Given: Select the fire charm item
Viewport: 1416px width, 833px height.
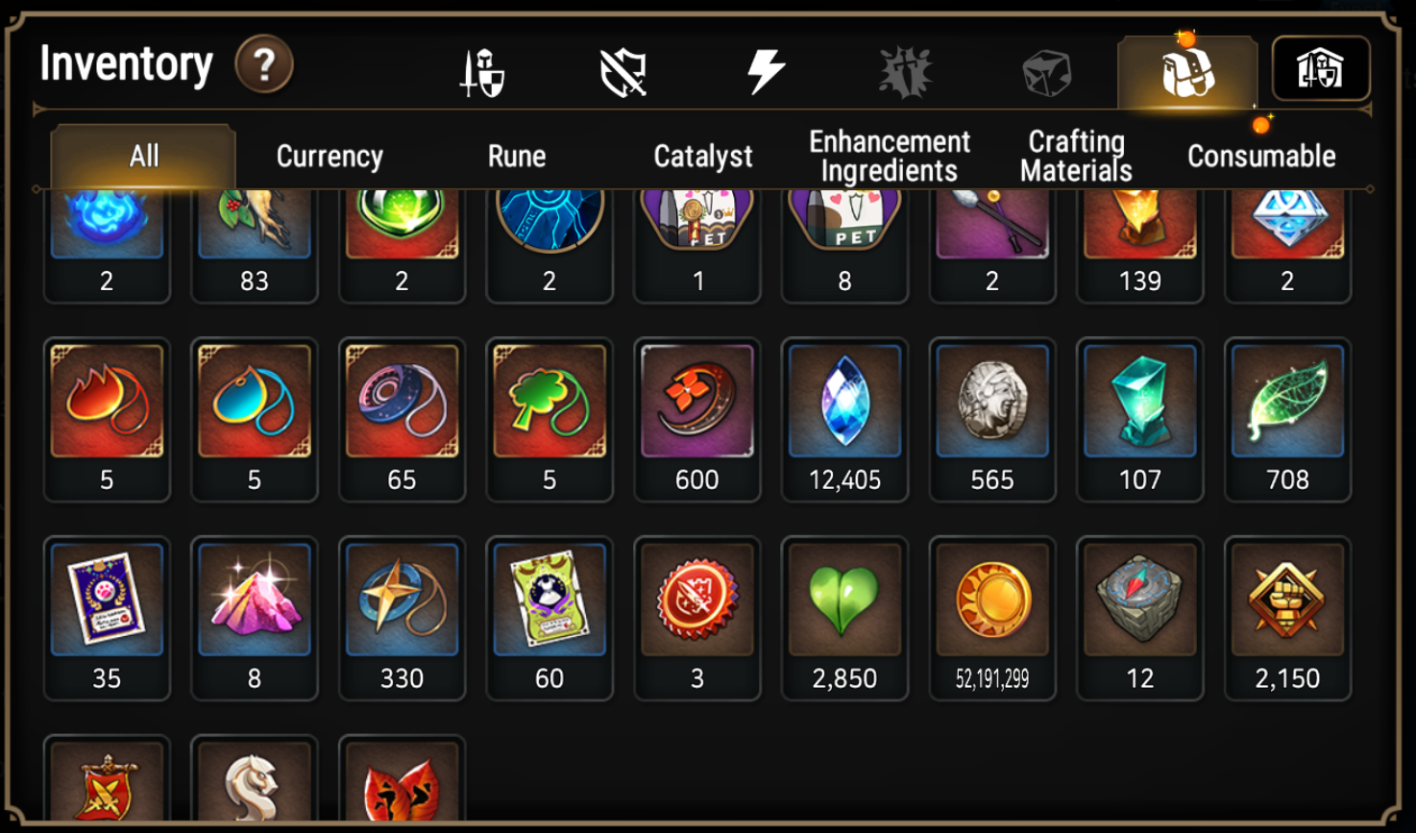Looking at the screenshot, I should tap(107, 420).
